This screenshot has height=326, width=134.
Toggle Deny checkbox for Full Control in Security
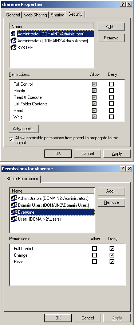111,84
